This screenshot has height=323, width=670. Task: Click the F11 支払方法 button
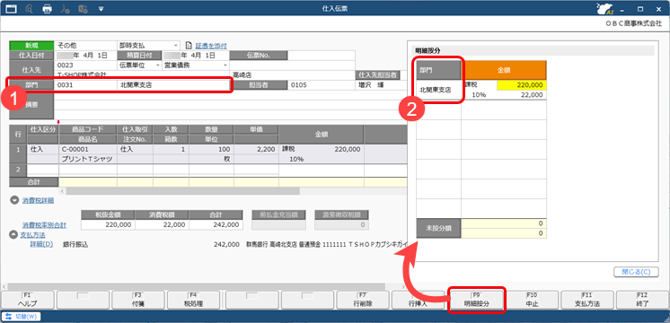click(587, 300)
